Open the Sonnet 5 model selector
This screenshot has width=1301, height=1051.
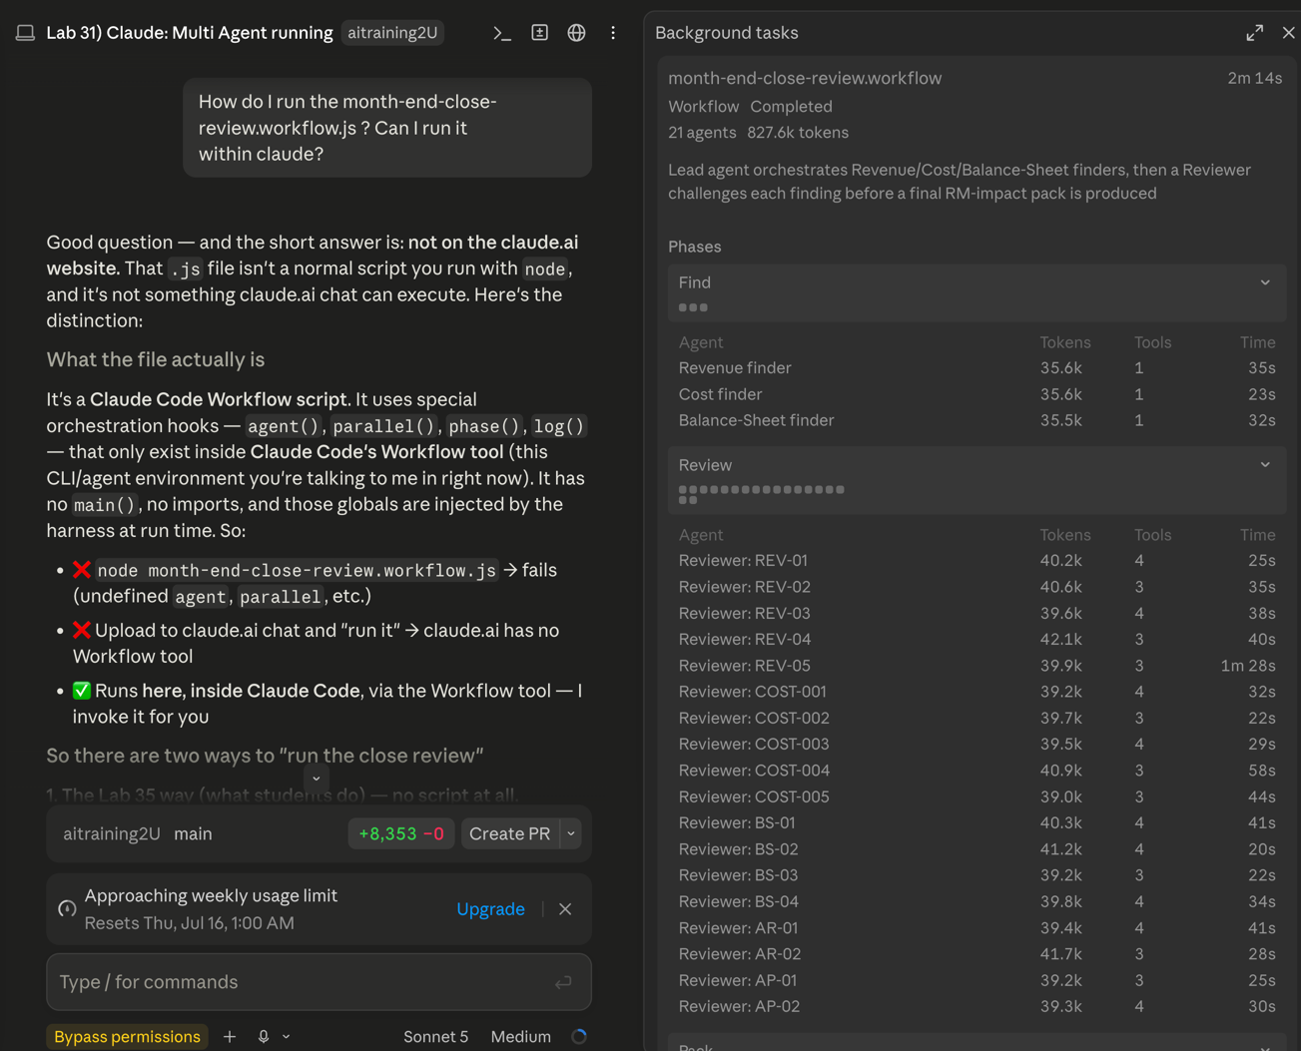(x=435, y=1037)
